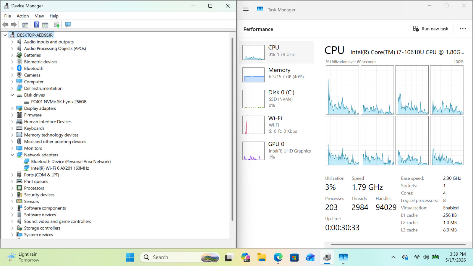Select the Cameras webcam icon in device tree

coord(20,75)
